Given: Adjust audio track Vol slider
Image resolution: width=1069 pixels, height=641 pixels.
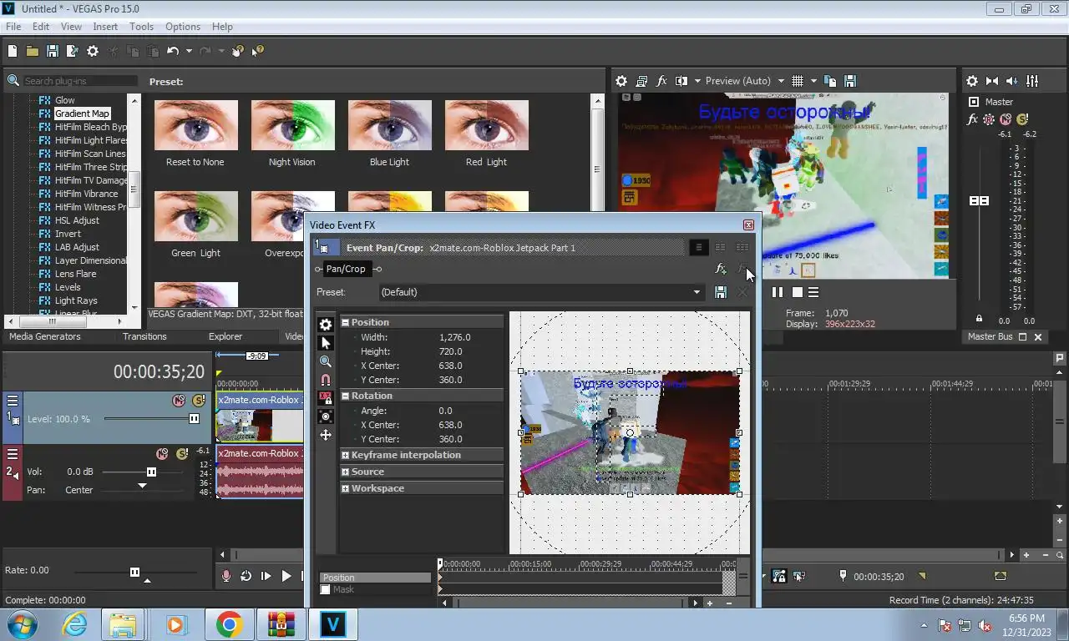Looking at the screenshot, I should (x=151, y=472).
